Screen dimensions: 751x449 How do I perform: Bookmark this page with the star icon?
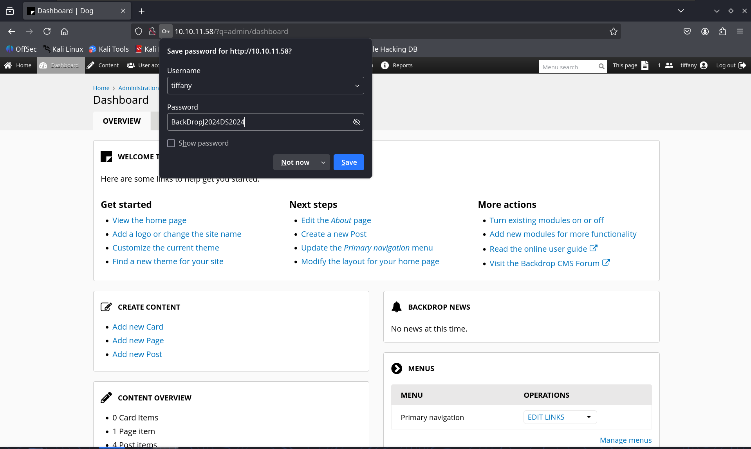pos(613,31)
